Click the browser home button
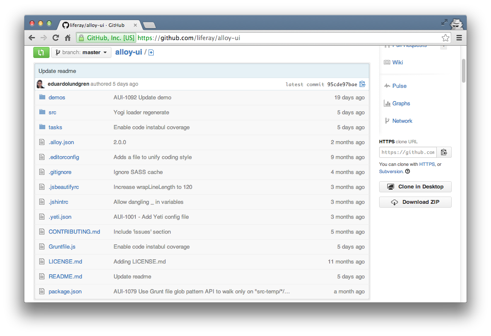Image resolution: width=491 pixels, height=336 pixels. [67, 38]
